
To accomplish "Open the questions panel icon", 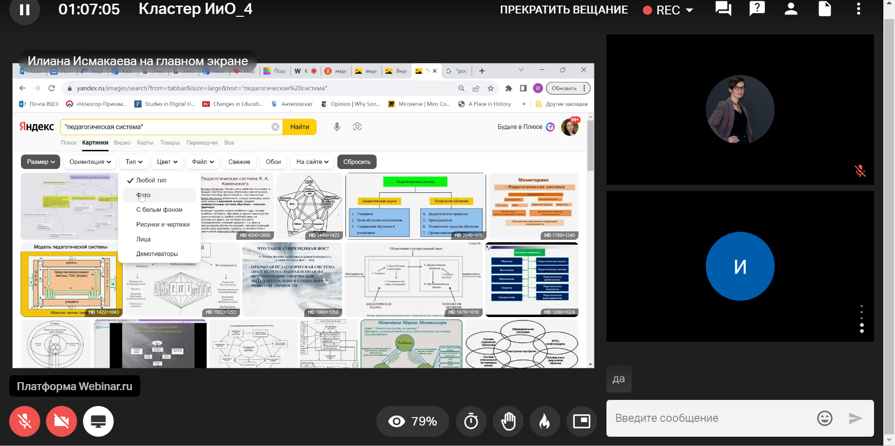I will click(x=757, y=9).
